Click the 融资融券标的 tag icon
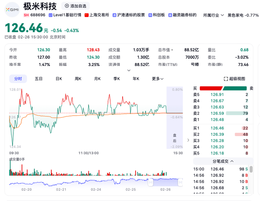 pyautogui.click(x=170, y=15)
